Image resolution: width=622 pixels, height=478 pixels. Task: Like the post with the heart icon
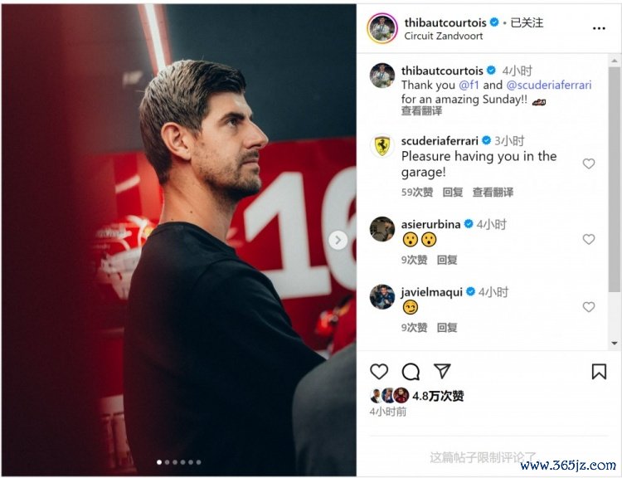click(379, 372)
